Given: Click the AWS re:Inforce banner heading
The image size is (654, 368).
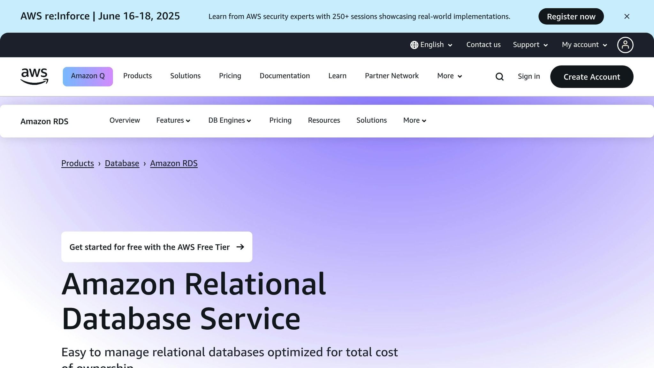Looking at the screenshot, I should 100,16.
